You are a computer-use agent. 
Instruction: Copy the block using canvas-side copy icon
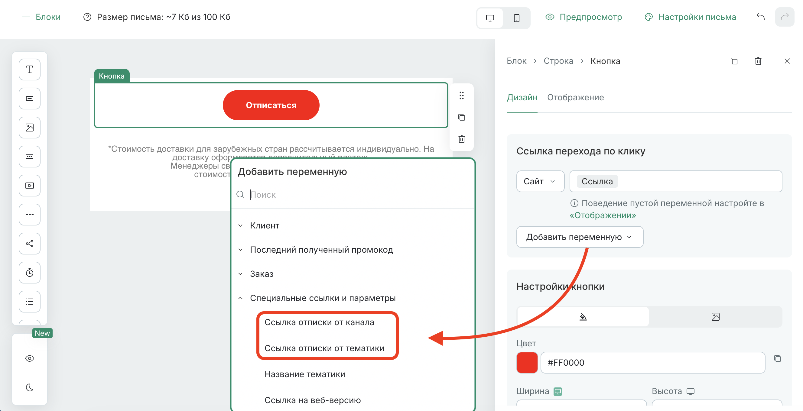click(x=462, y=117)
